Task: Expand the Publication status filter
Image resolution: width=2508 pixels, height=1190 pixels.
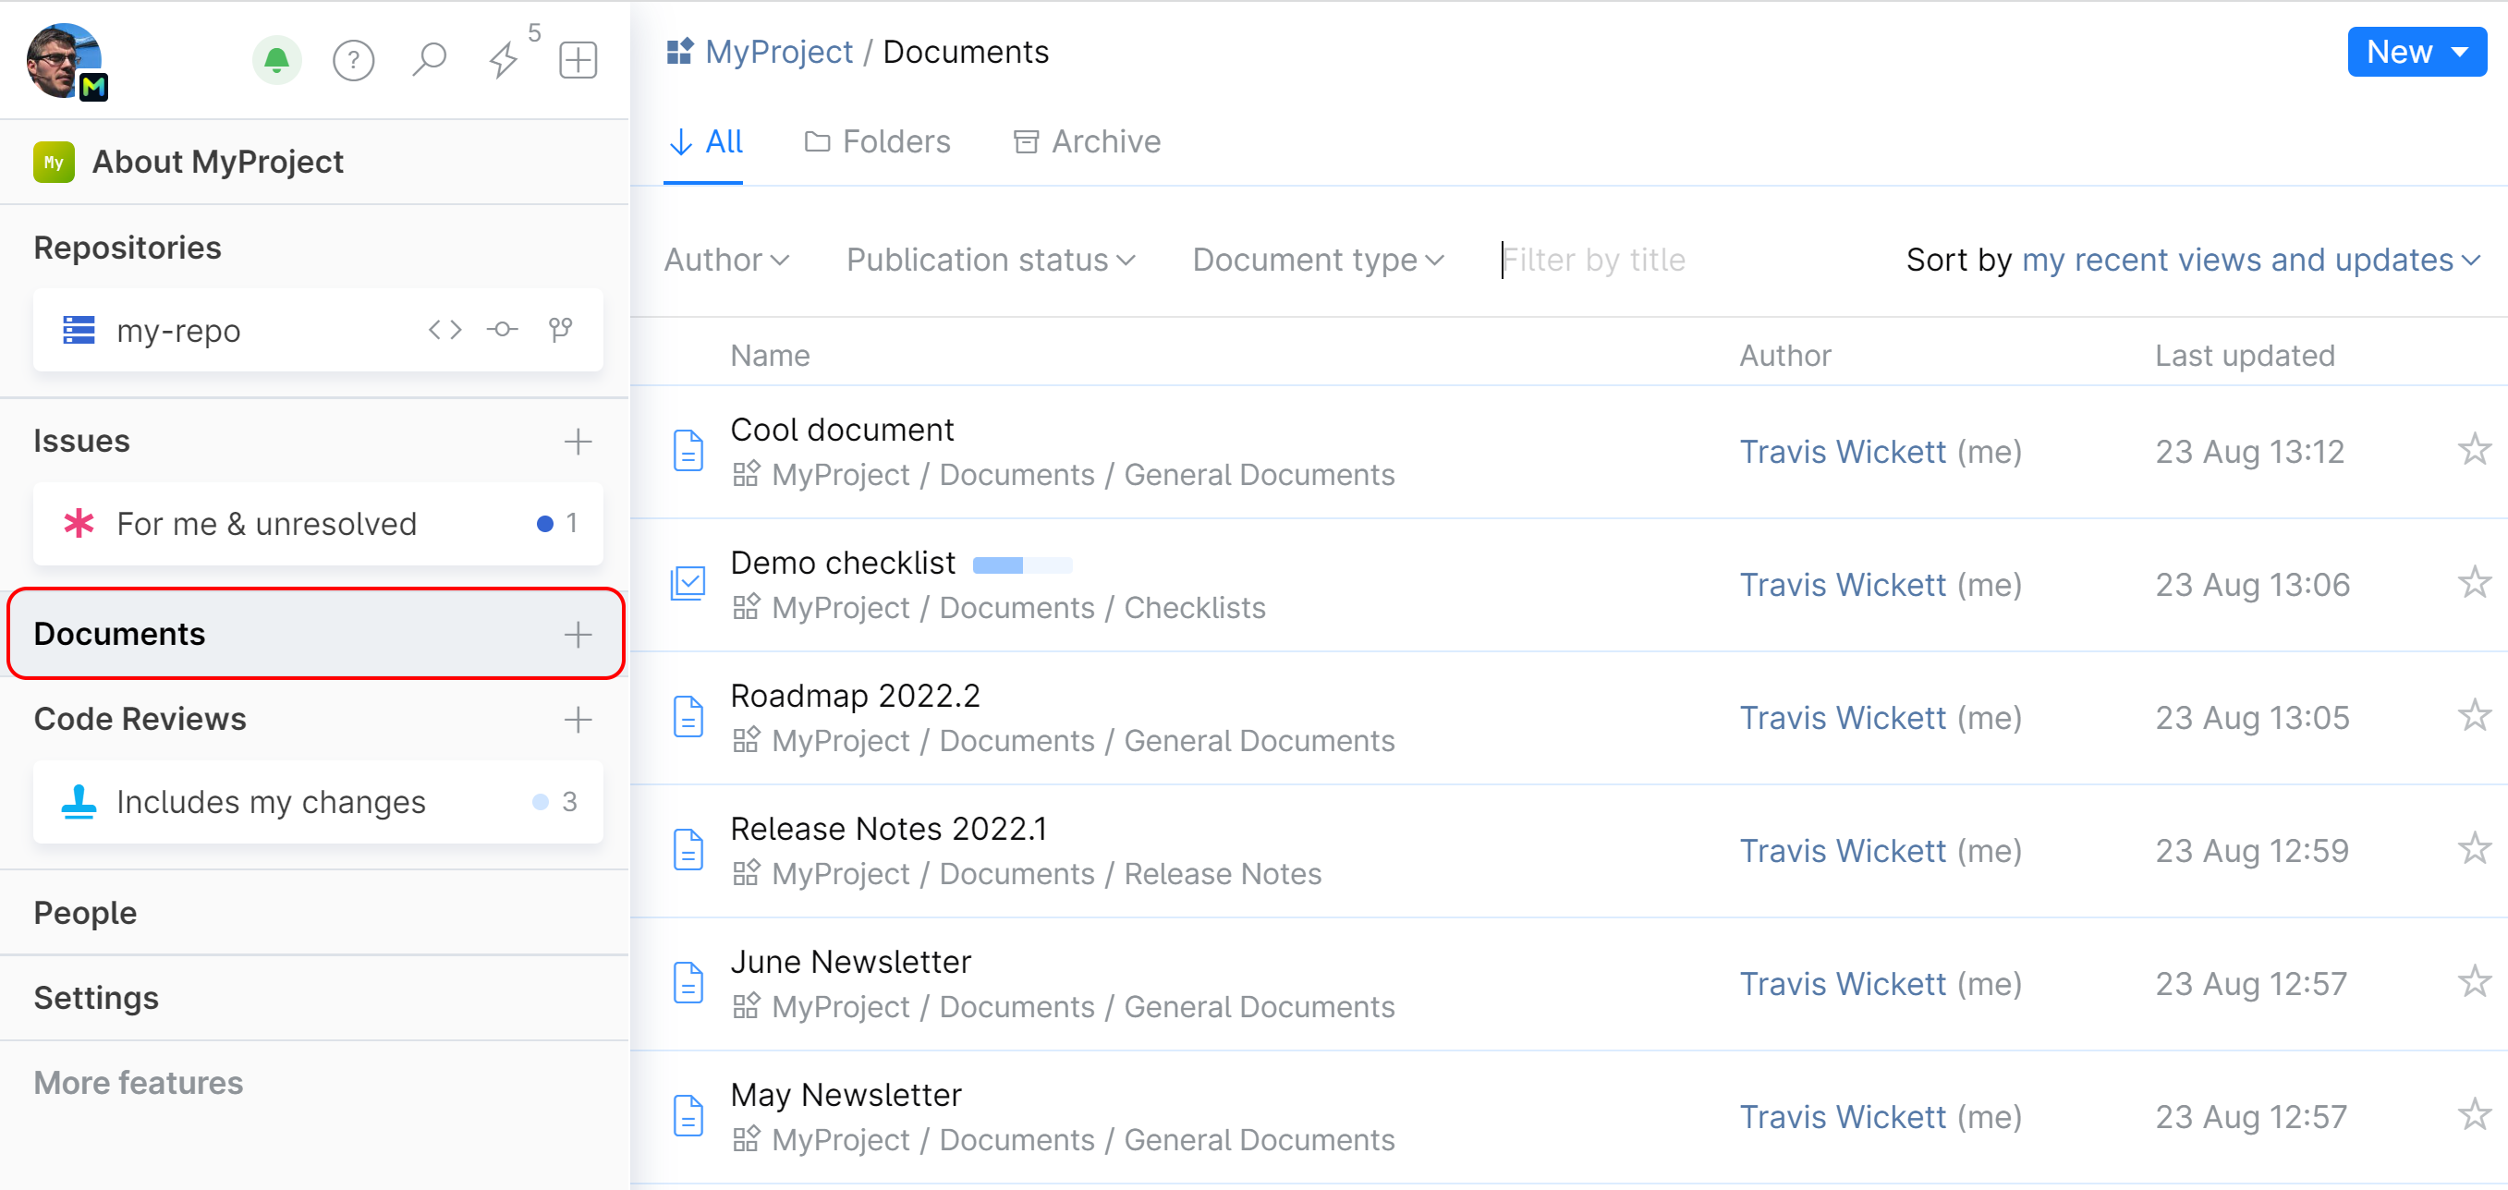Action: [990, 259]
